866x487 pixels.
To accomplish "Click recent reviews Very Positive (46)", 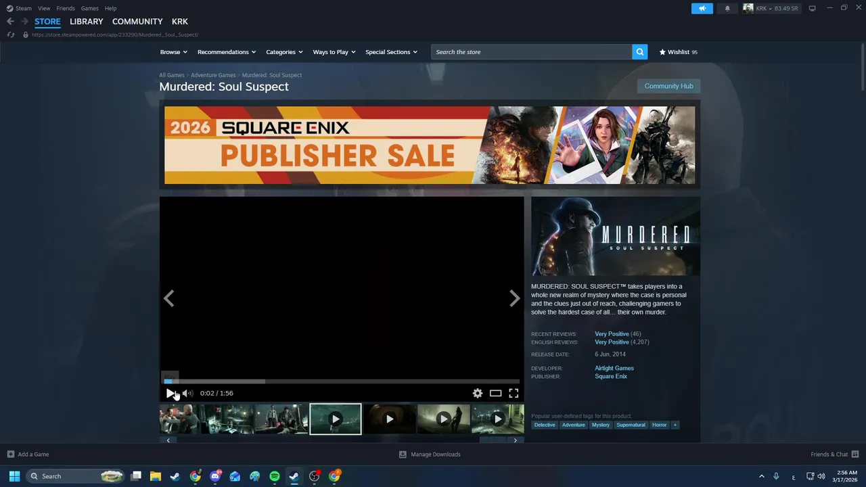I will 618,333.
